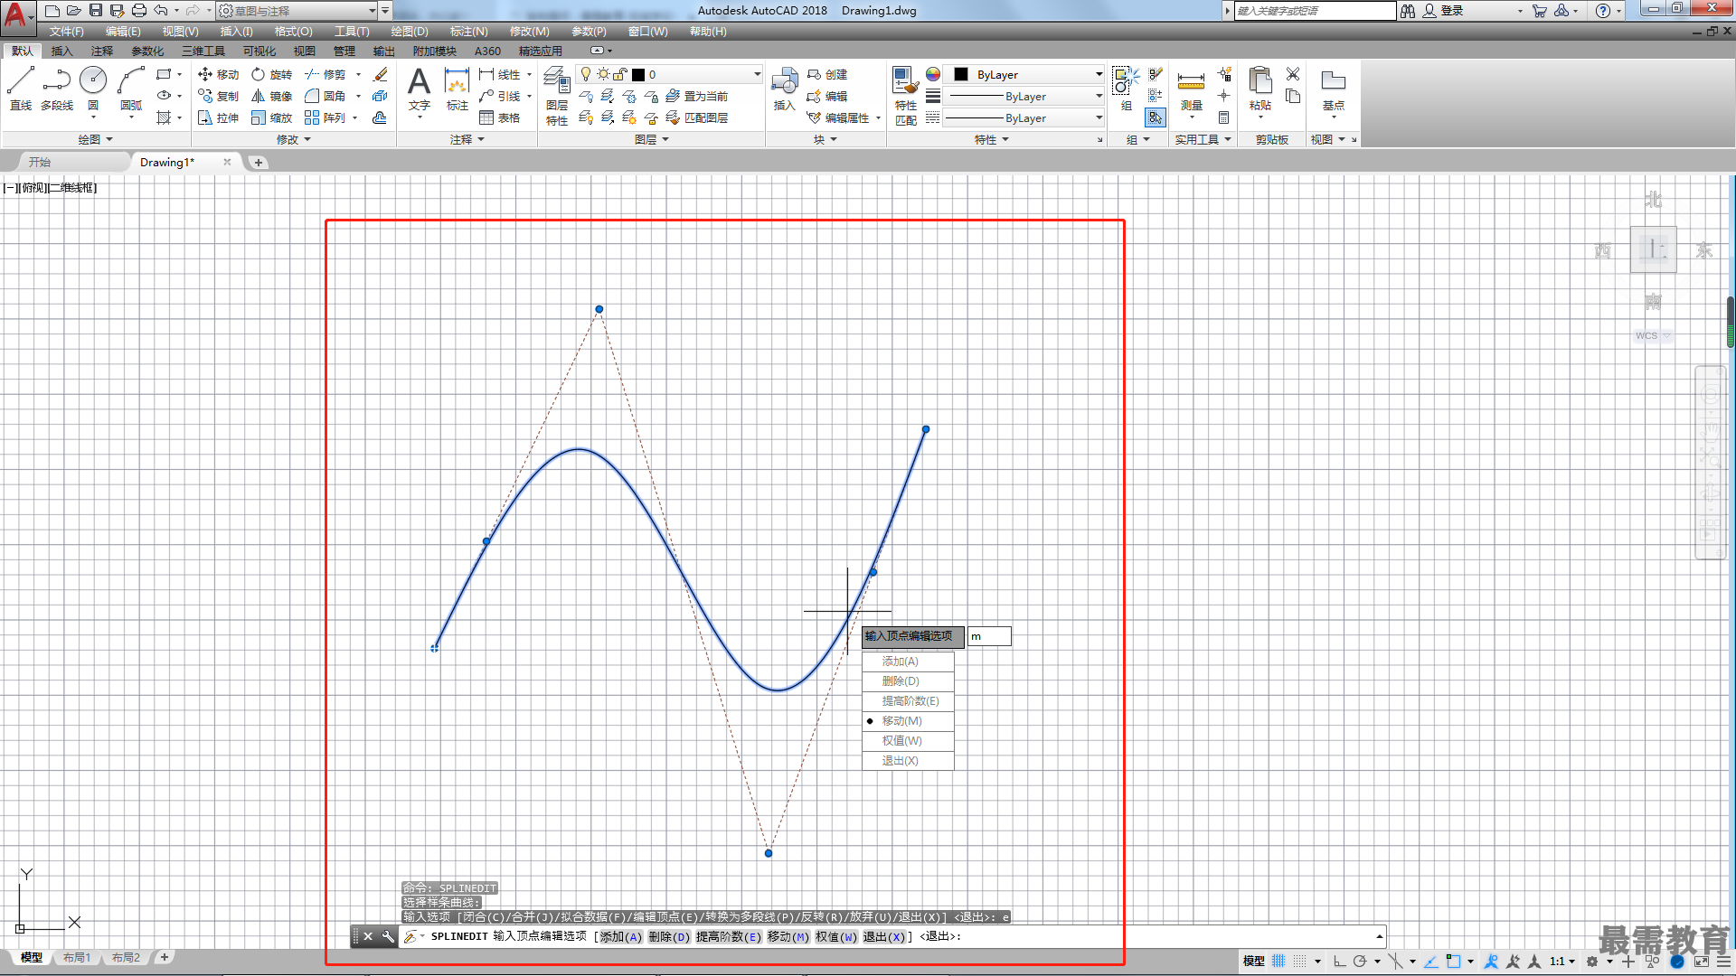1736x976 pixels.
Task: Click the Copy (复制) tool
Action: [x=218, y=96]
